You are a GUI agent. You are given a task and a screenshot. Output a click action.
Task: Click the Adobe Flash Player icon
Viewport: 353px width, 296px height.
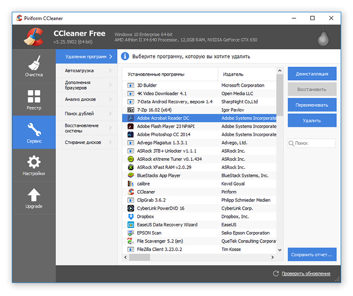click(131, 126)
